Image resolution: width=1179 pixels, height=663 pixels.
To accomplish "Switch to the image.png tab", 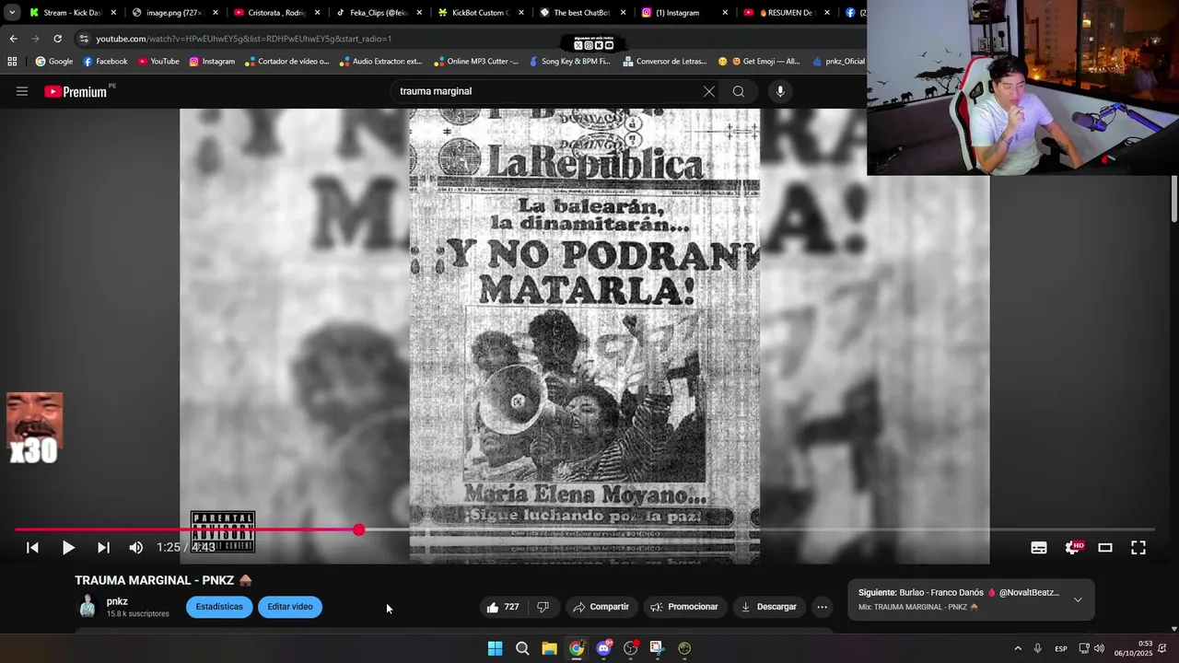I will [x=174, y=13].
